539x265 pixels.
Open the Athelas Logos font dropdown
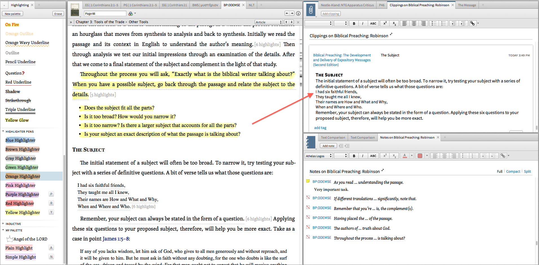pyautogui.click(x=319, y=156)
